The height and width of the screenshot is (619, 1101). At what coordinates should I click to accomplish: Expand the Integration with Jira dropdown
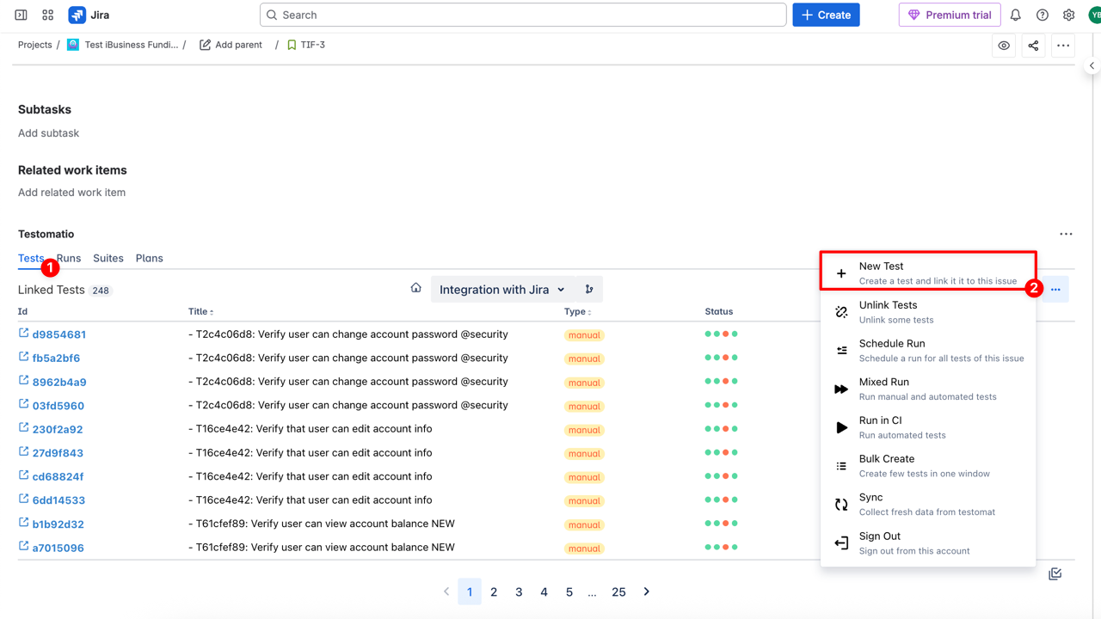[x=502, y=290]
